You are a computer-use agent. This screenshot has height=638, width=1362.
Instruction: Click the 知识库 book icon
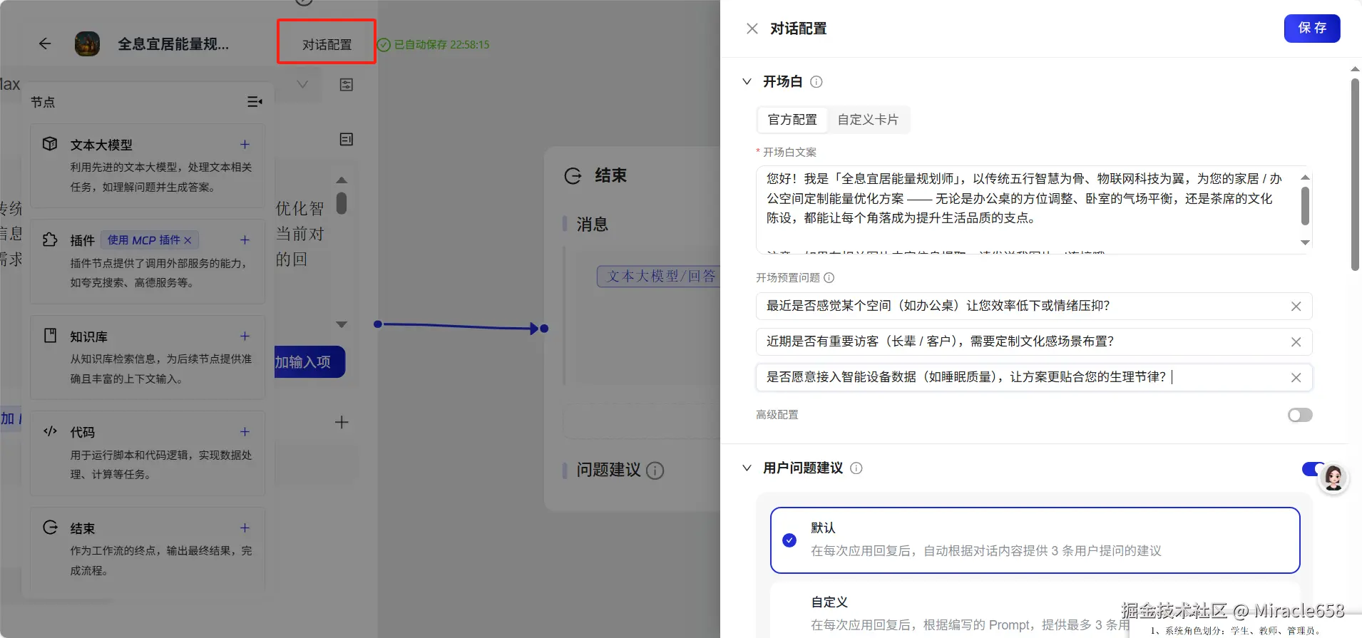tap(50, 335)
